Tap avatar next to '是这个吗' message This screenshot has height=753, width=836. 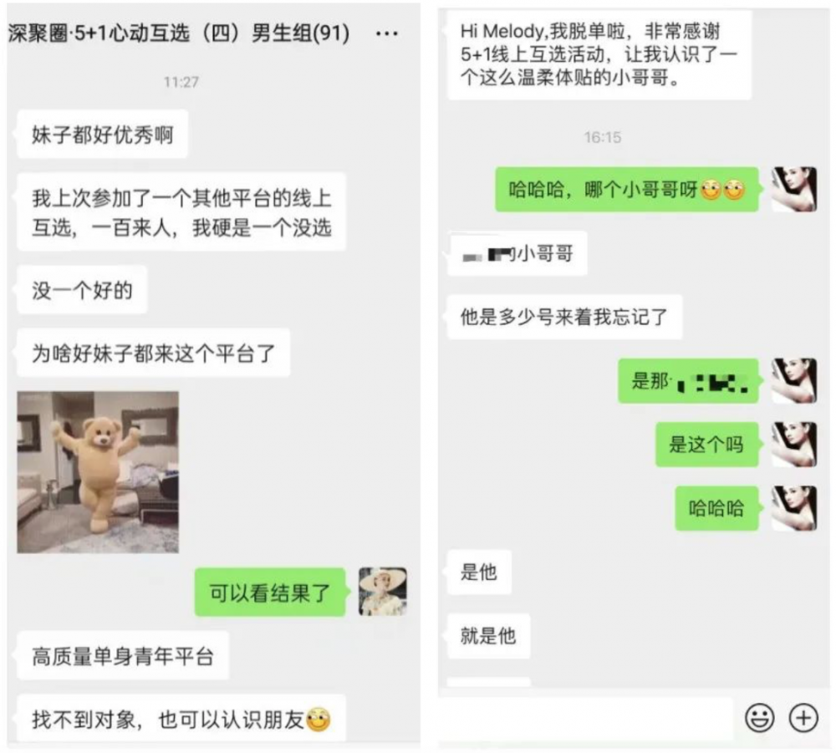point(794,445)
